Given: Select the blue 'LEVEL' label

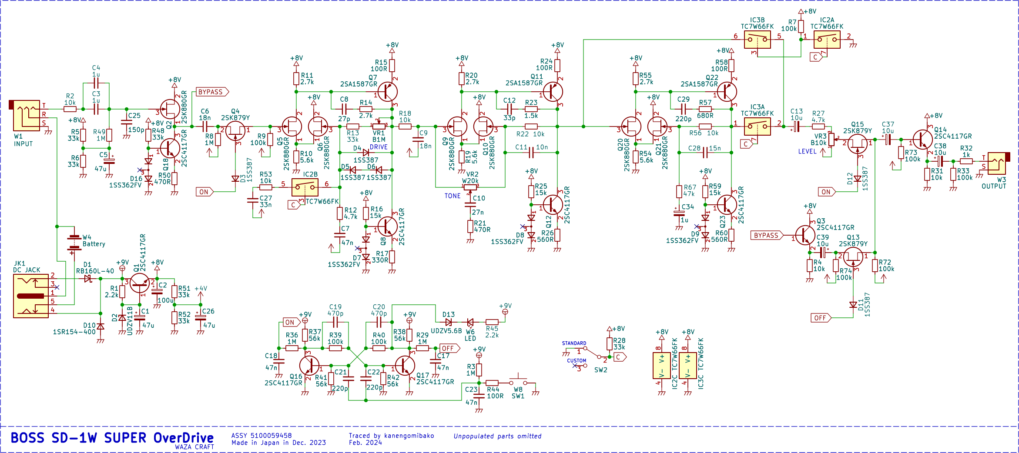Looking at the screenshot, I should (807, 152).
